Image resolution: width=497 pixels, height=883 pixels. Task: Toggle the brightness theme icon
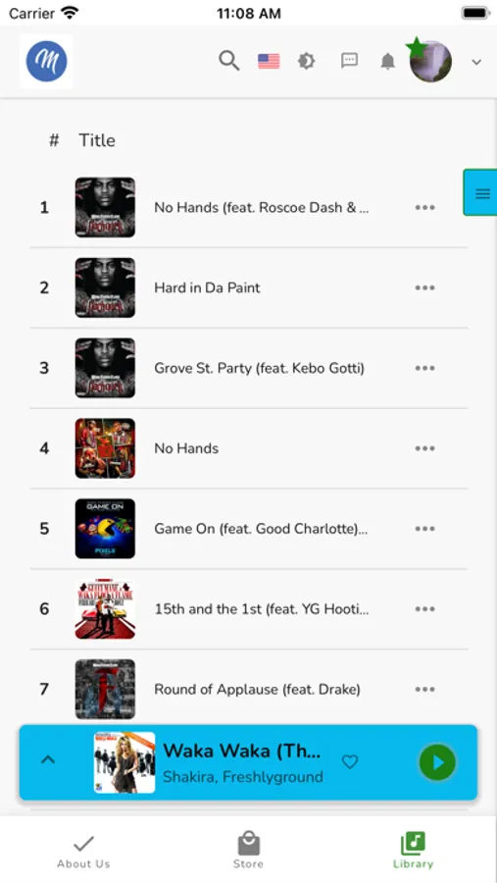(x=307, y=61)
